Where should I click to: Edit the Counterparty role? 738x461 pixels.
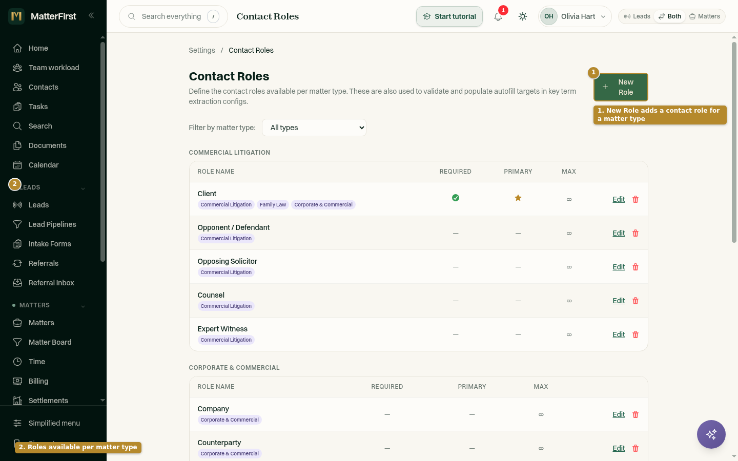tap(619, 448)
